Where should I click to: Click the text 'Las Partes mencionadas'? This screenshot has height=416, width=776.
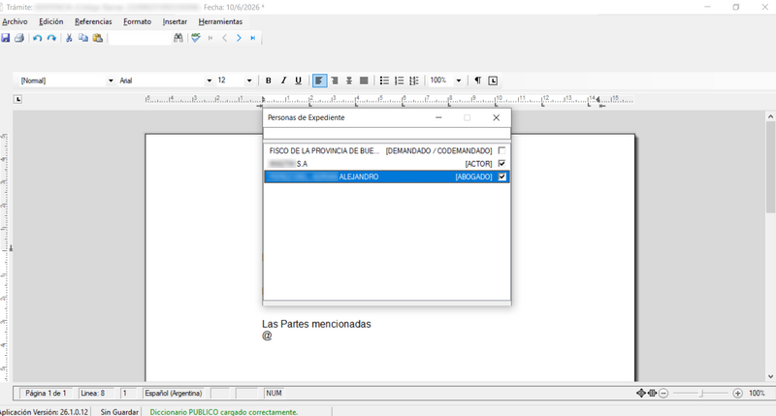point(317,324)
